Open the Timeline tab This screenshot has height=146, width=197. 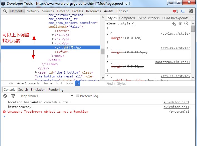63,11
